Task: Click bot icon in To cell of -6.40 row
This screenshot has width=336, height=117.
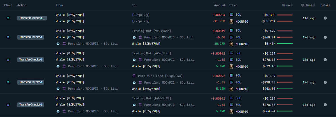Action: pos(134,37)
